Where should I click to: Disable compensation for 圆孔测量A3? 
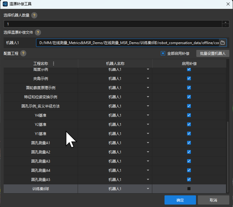click(x=189, y=161)
